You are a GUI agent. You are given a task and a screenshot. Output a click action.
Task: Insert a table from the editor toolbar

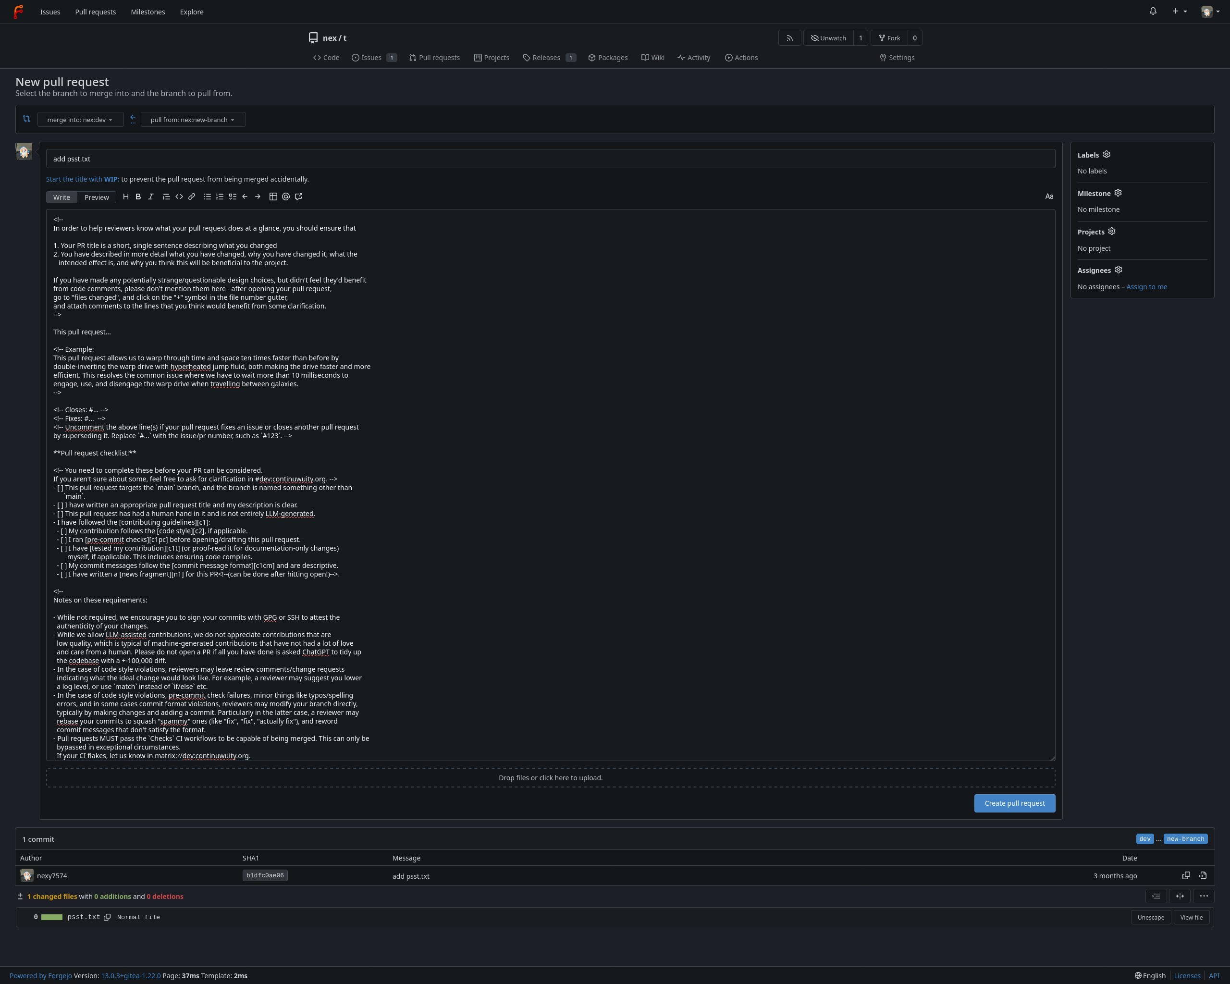273,197
